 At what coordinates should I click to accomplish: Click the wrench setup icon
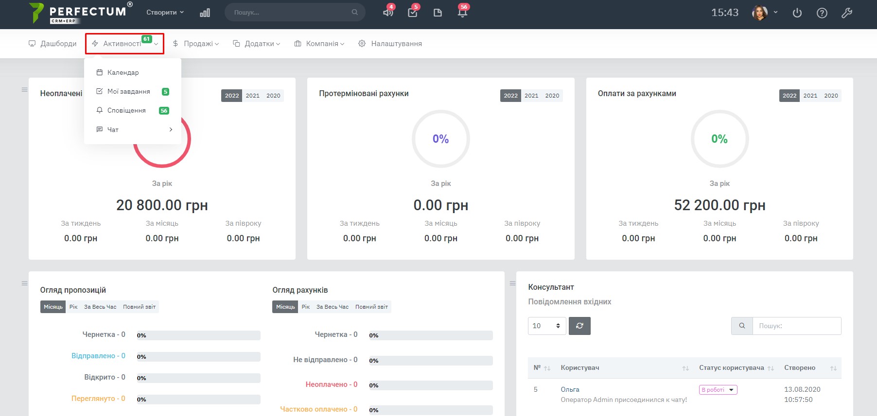click(x=846, y=13)
